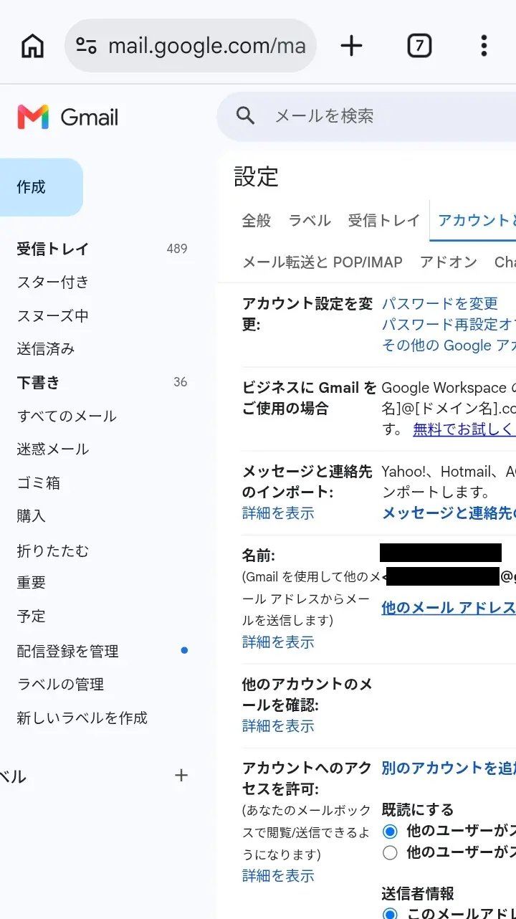Click the 設定 heading text
The image size is (516, 919).
[257, 176]
